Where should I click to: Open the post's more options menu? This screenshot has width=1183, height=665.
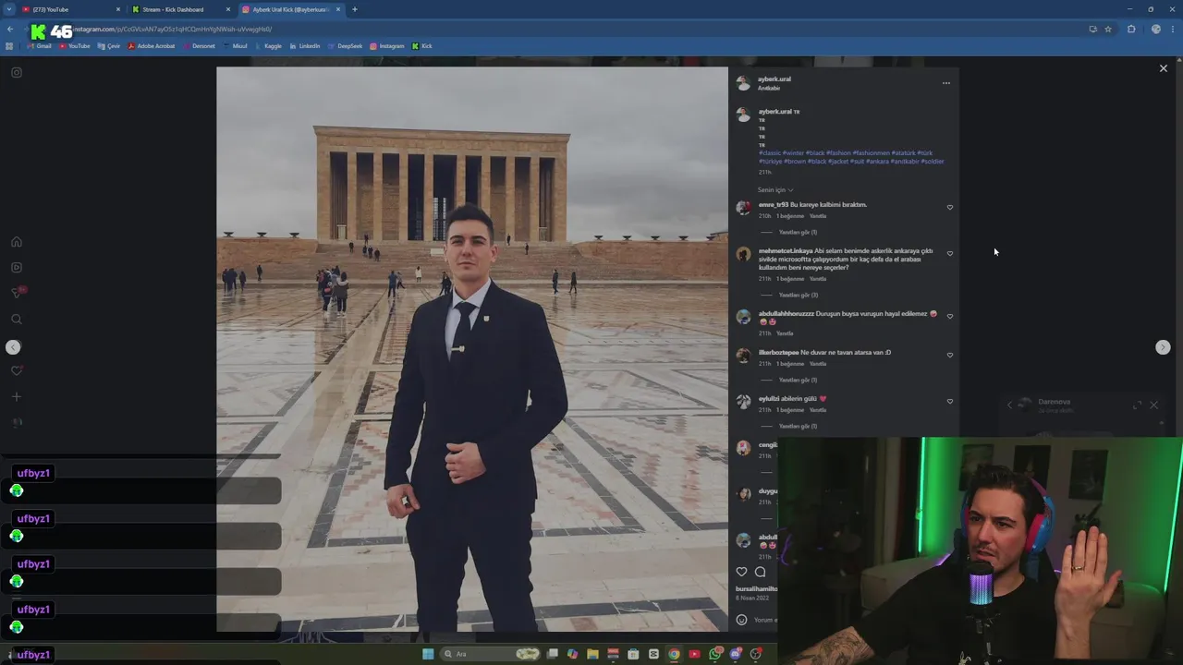[x=945, y=83]
